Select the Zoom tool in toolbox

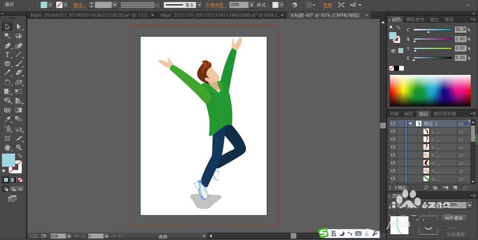tap(19, 147)
